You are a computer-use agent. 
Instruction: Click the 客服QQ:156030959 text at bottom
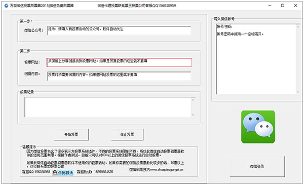point(36,172)
